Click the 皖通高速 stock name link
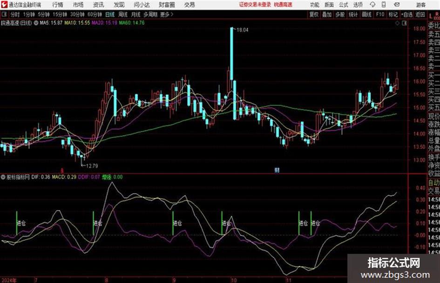 [x=283, y=5]
